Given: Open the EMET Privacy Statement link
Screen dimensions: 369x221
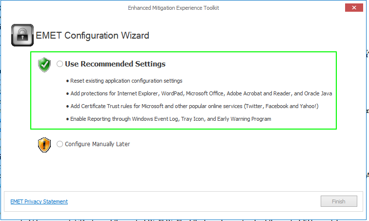Looking at the screenshot, I should coord(39,201).
